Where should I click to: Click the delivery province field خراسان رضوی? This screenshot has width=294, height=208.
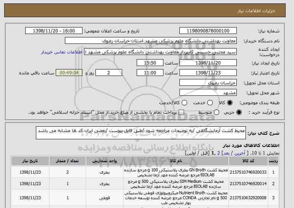coord(208,83)
